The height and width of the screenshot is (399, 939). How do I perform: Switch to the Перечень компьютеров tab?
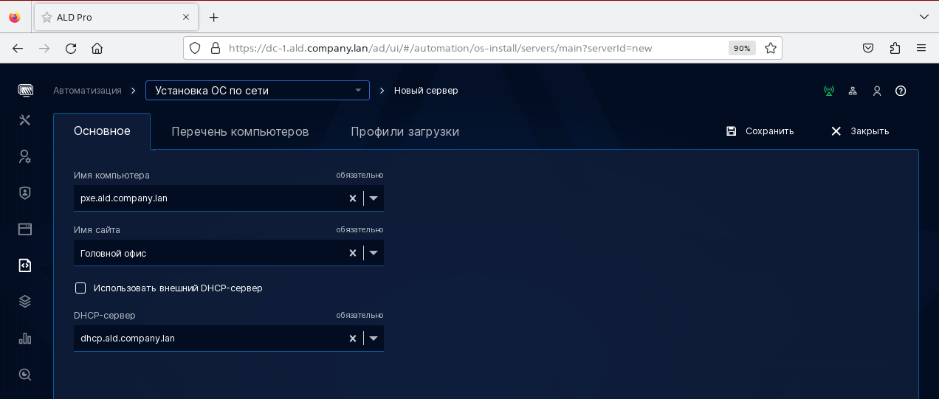pos(240,132)
